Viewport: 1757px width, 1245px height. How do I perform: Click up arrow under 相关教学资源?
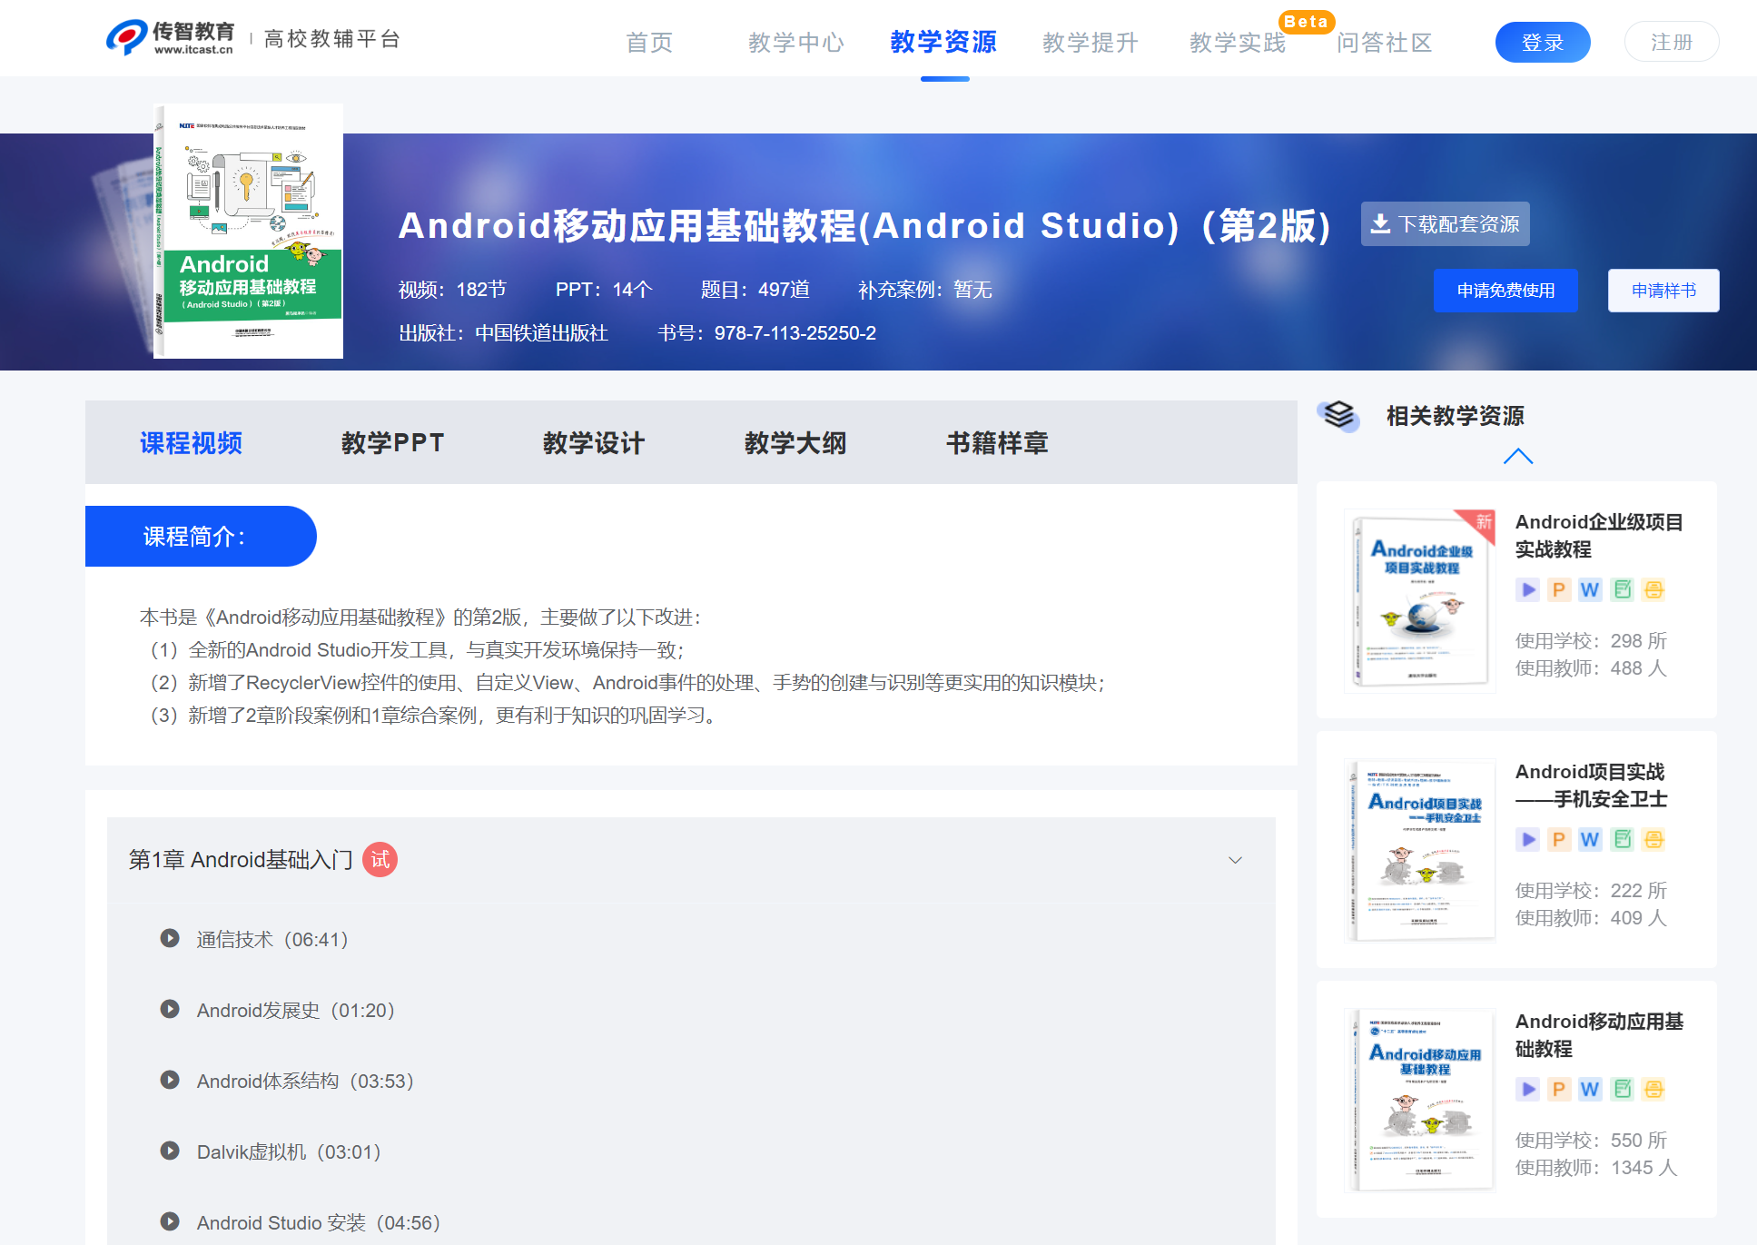tap(1517, 456)
